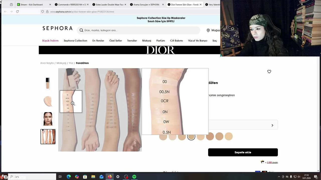The height and width of the screenshot is (180, 321).
Task: Open Settings gear on the taskbar
Action: coord(118,177)
